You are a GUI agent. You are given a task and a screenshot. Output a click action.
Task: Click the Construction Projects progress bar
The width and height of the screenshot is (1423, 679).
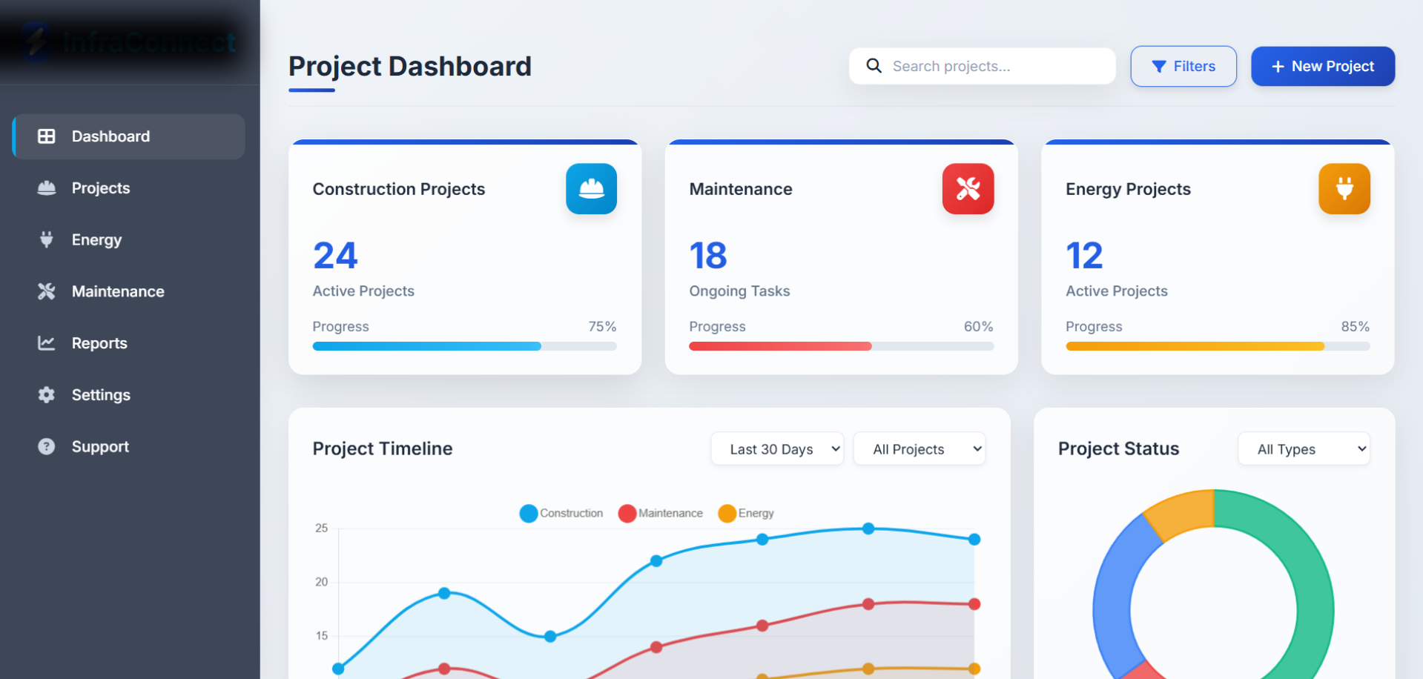(464, 346)
